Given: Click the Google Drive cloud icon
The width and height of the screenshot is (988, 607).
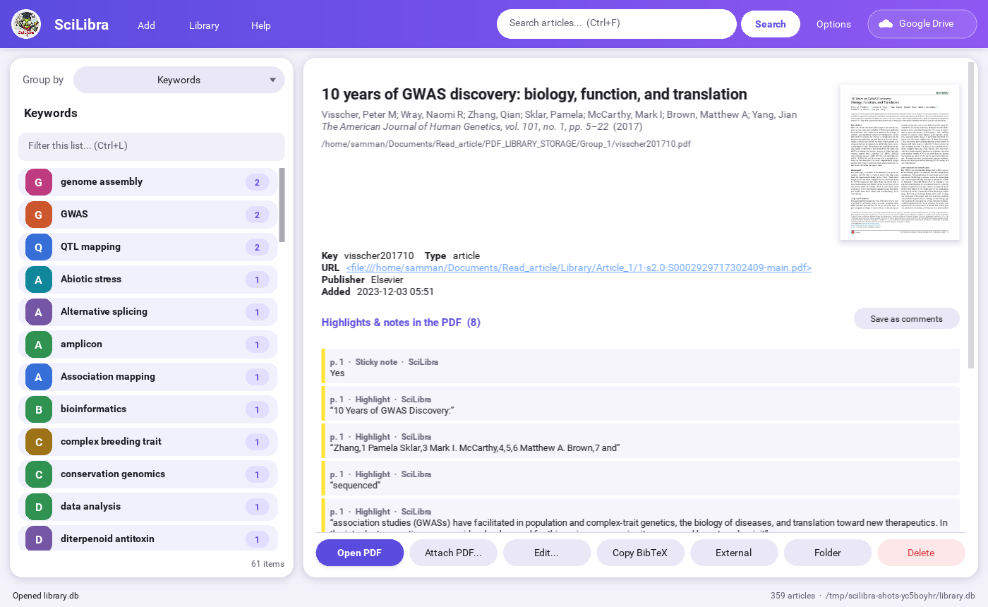Looking at the screenshot, I should pyautogui.click(x=886, y=24).
